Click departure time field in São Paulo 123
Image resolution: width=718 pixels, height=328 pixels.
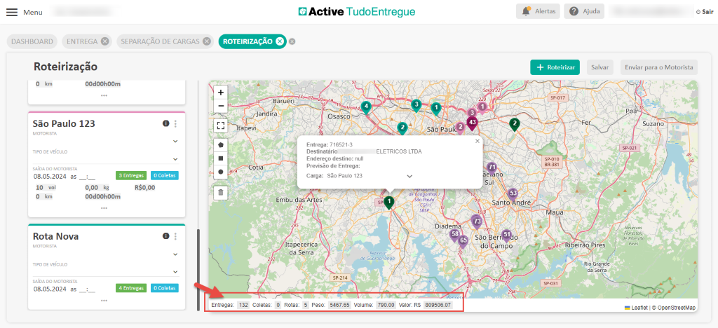pyautogui.click(x=88, y=176)
